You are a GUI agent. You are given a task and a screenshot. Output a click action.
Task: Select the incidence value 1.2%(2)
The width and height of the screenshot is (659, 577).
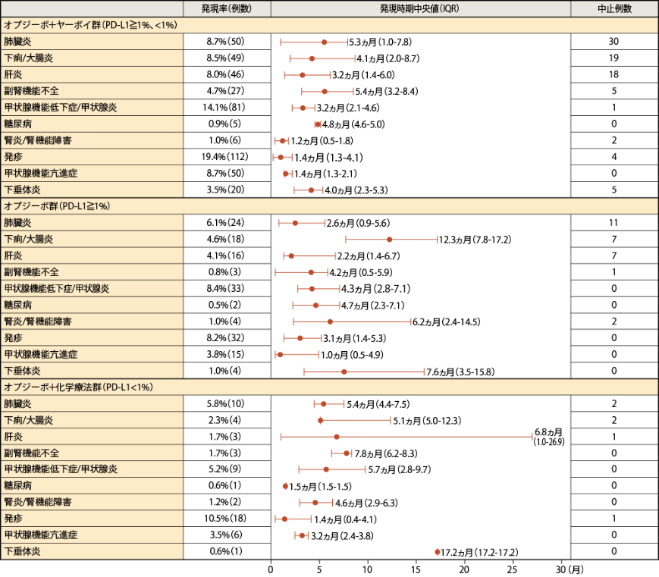coord(225,502)
